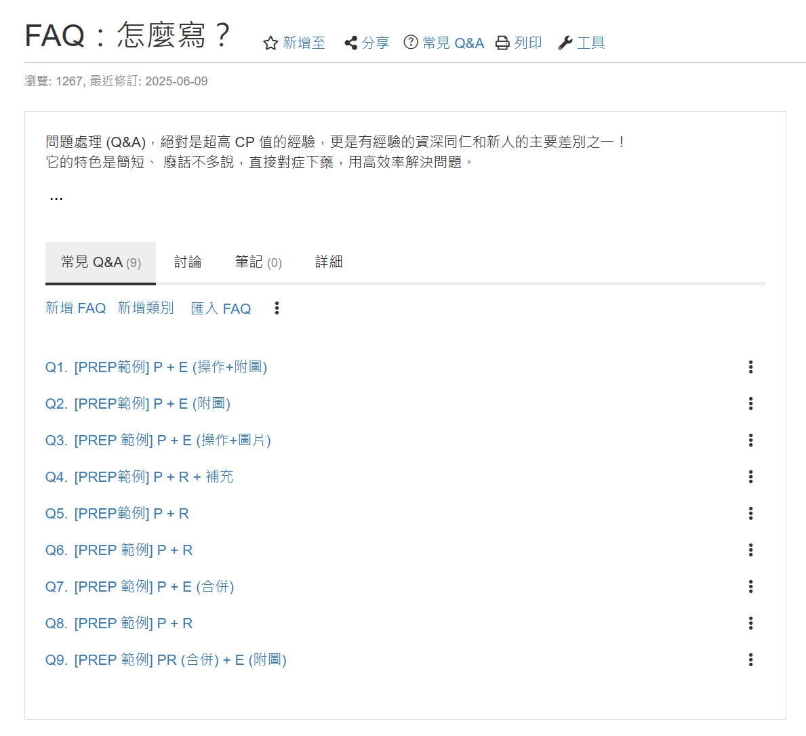Click the 新增 FAQ link

coord(75,308)
